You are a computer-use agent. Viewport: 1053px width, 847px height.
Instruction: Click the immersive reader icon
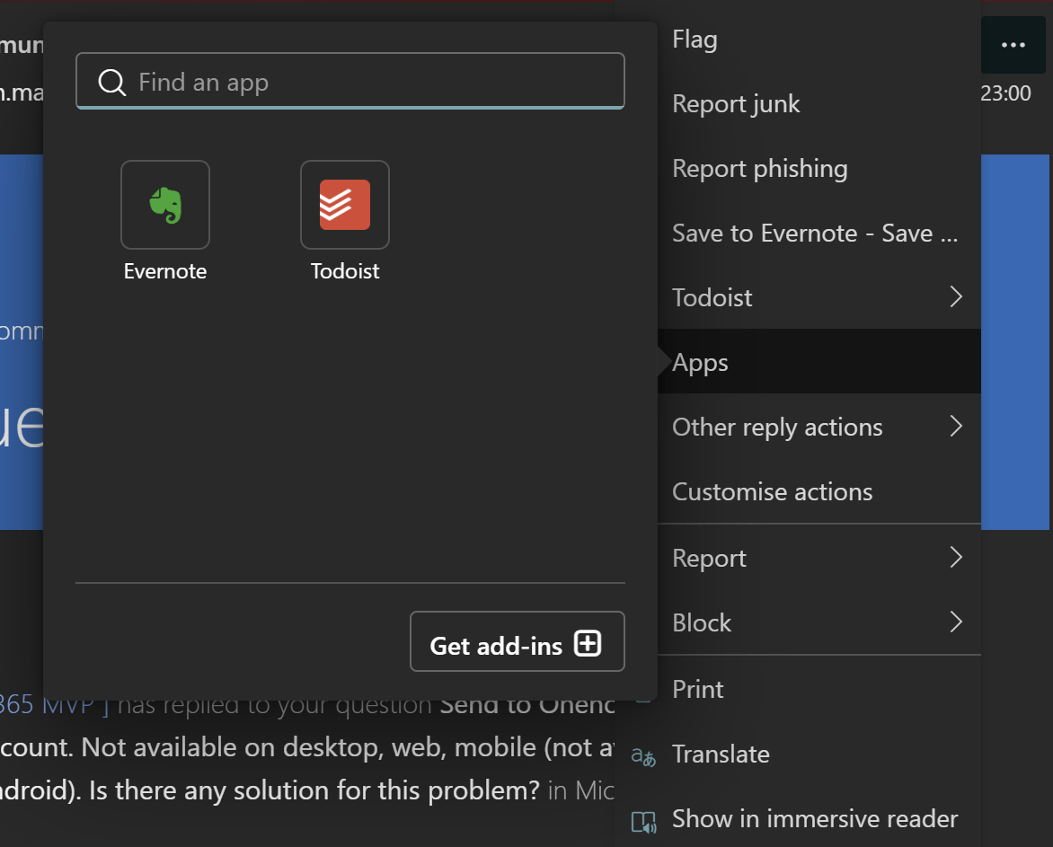642,818
